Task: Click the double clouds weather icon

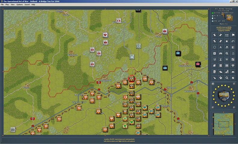Action: click(221, 72)
